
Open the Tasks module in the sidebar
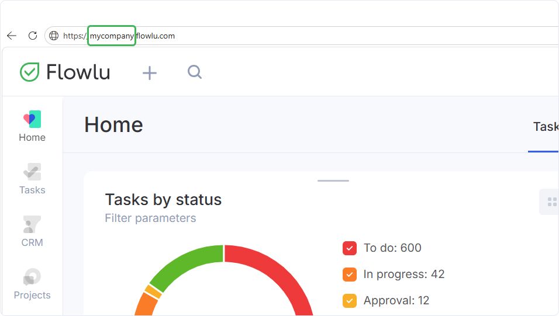[x=32, y=179]
